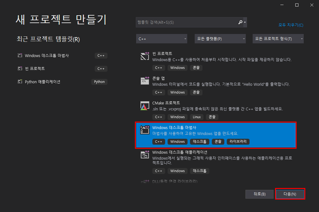Click the Python tag in recent templates
This screenshot has height=212, width=319.
coord(99,82)
